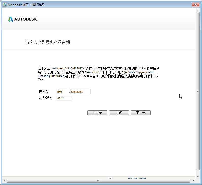Click the heading 请输入序列号和产品密钥
202x185 pixels.
(47, 42)
